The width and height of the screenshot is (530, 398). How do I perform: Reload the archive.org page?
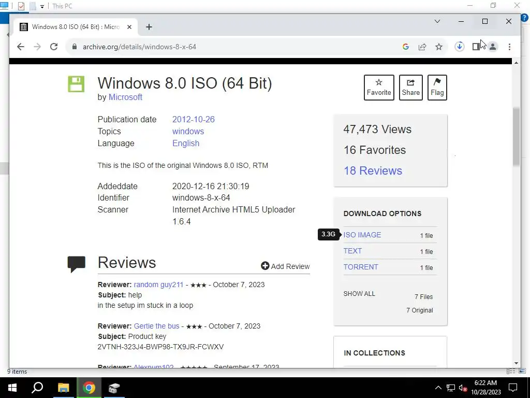click(54, 47)
